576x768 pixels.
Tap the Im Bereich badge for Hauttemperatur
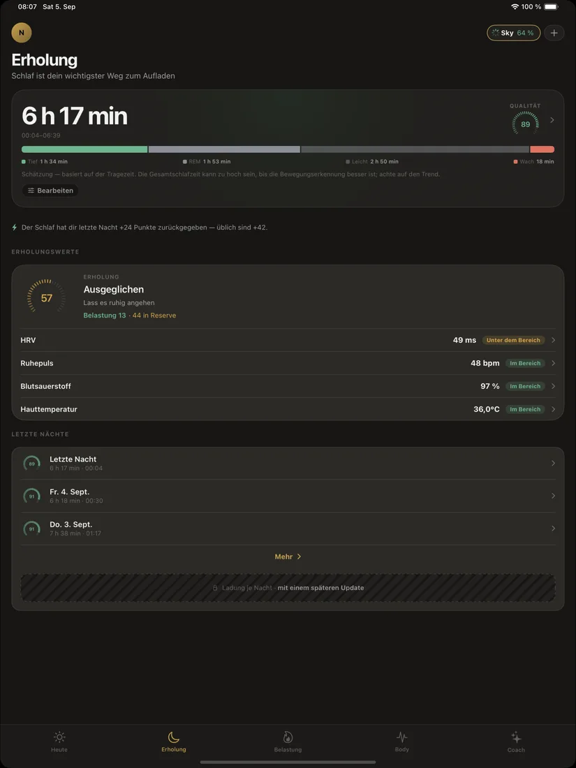pos(525,409)
